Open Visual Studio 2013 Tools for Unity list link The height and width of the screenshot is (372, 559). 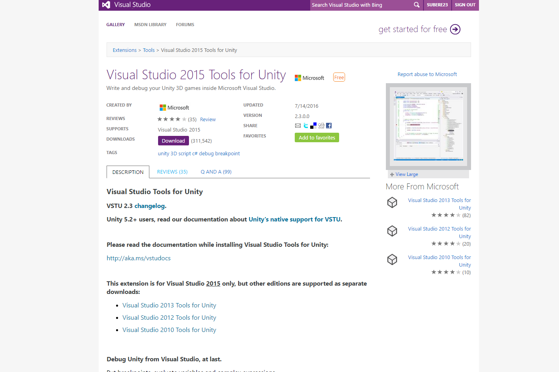(x=169, y=305)
